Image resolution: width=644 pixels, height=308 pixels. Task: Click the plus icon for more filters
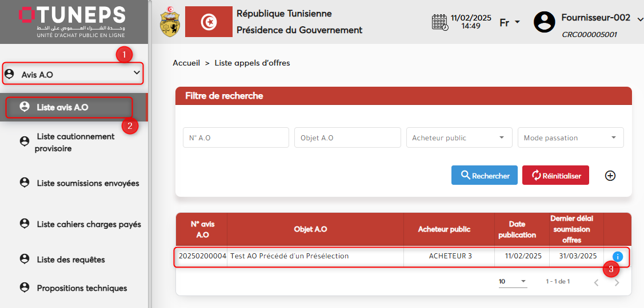tap(610, 176)
